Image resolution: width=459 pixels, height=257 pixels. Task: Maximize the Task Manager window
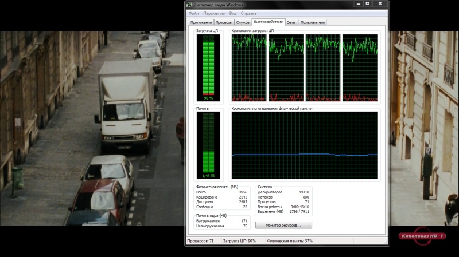pyautogui.click(x=369, y=4)
